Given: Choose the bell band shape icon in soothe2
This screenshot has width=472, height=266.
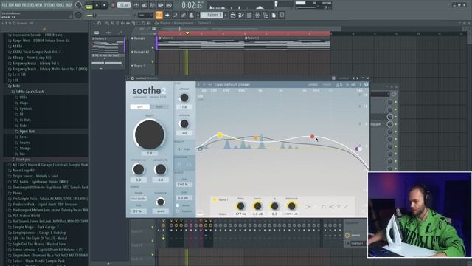Looking at the screenshot, I should click(x=323, y=207).
